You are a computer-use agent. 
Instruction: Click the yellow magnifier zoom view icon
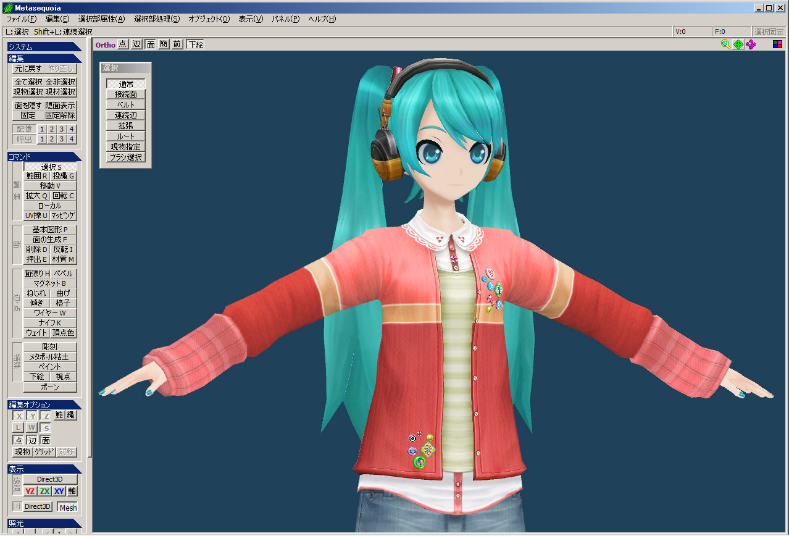coord(726,44)
